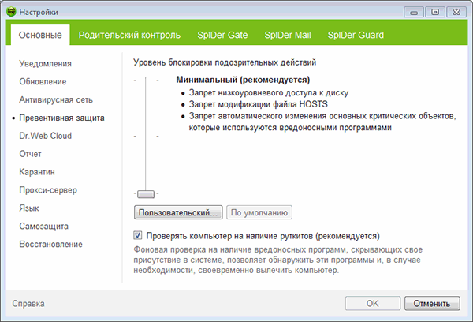Click the По умолчанию button
This screenshot has width=473, height=322.
259,212
